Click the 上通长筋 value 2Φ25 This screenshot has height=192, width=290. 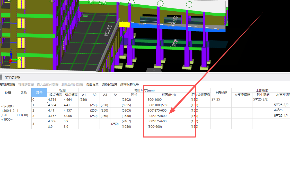(221, 100)
